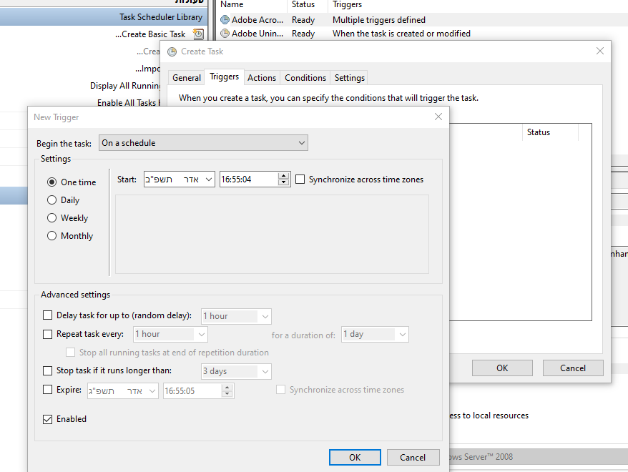The width and height of the screenshot is (628, 472).
Task: Click OK in the Create Task dialog
Action: (502, 368)
